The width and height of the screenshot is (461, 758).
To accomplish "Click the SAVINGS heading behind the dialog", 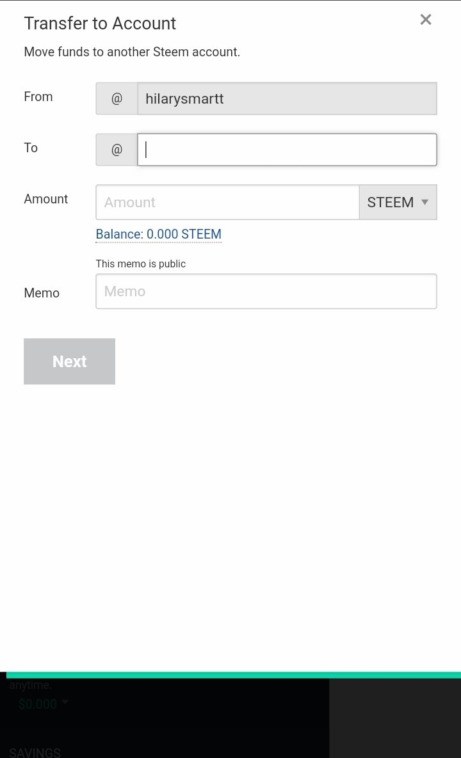I will [x=35, y=752].
